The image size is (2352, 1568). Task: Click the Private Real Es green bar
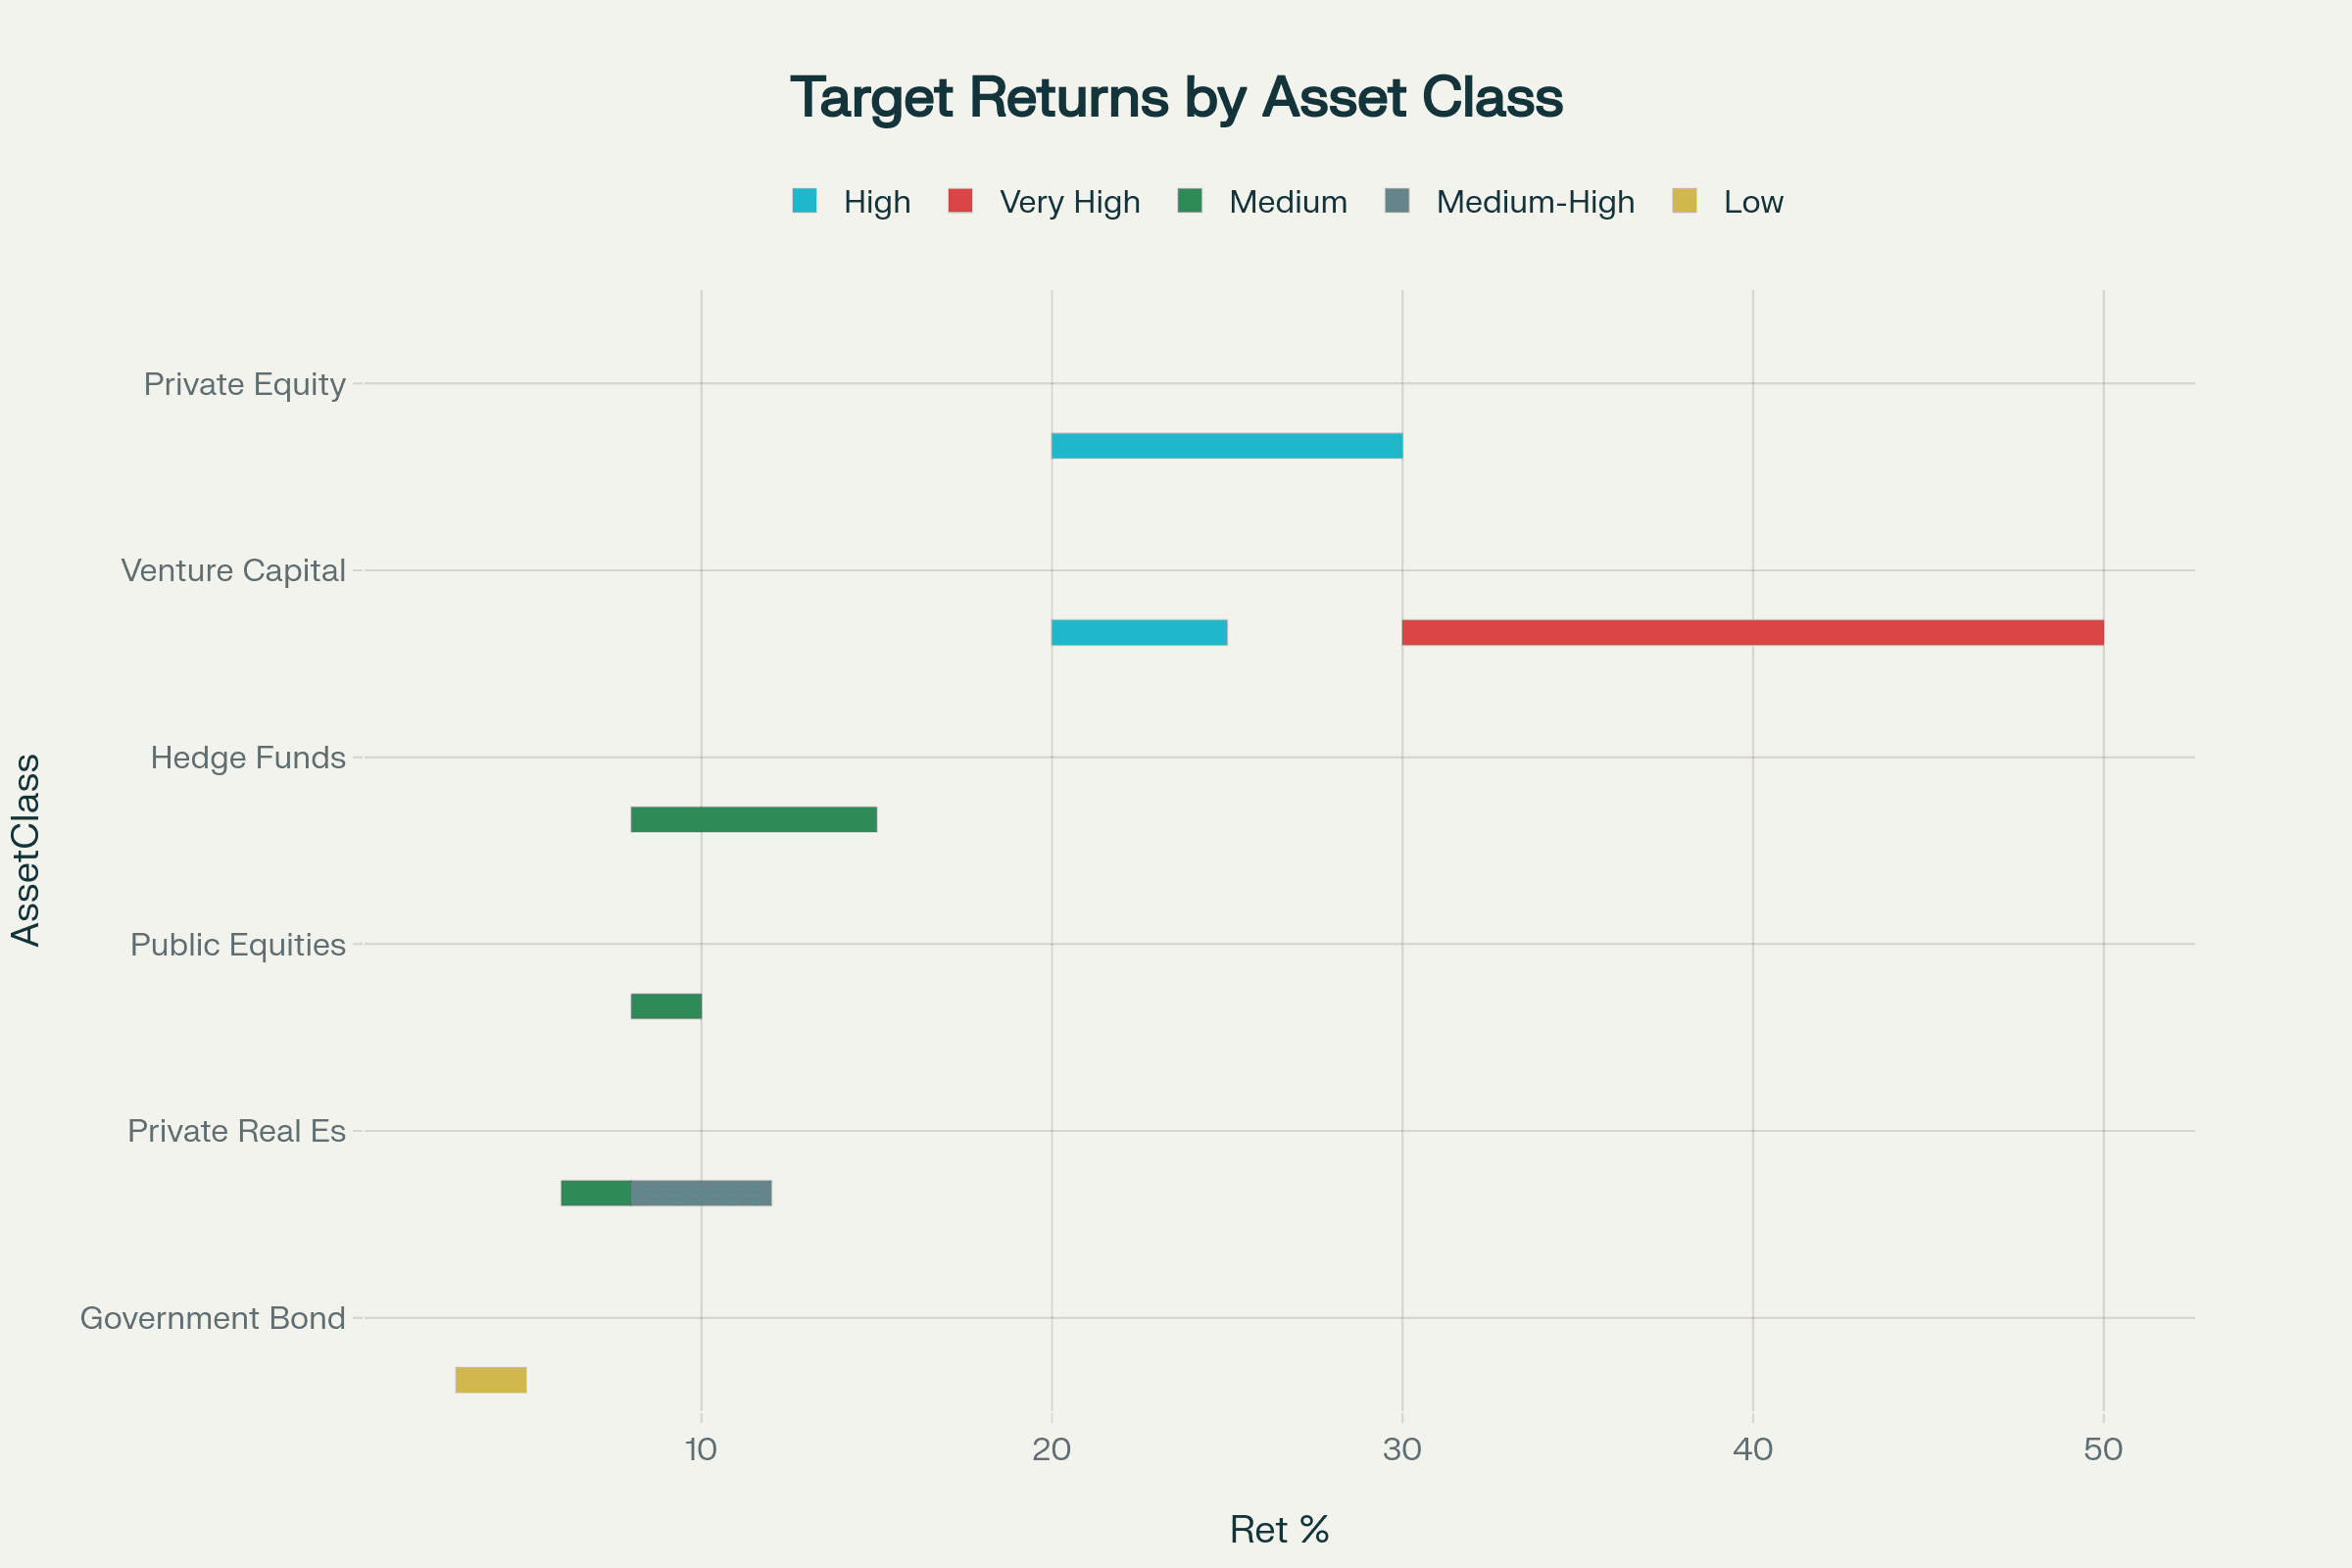(596, 1193)
